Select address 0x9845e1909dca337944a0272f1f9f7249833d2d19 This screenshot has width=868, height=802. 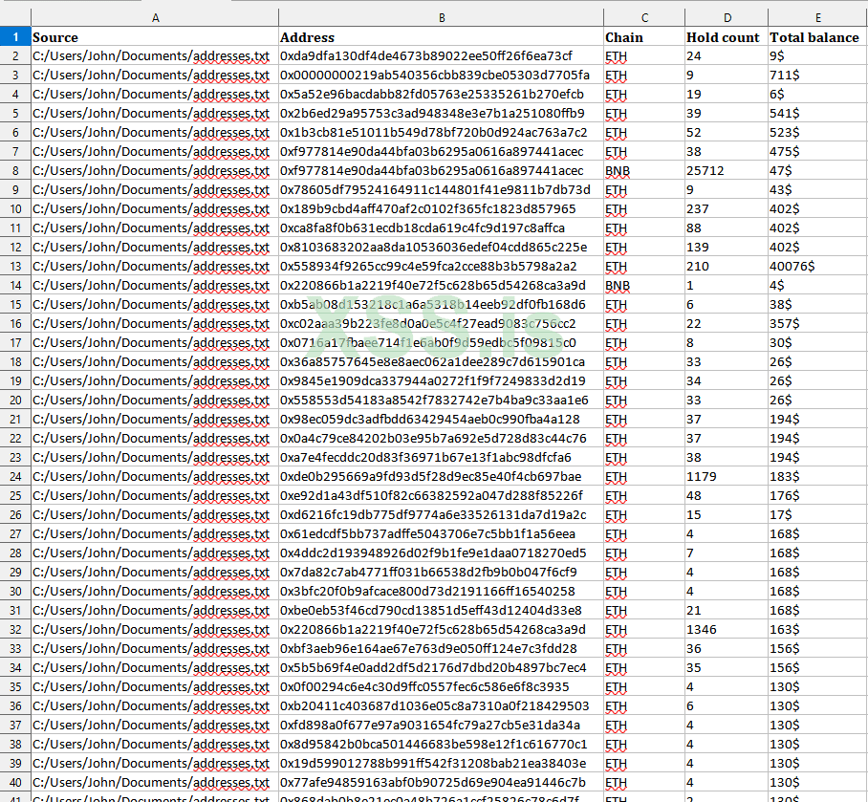click(442, 380)
